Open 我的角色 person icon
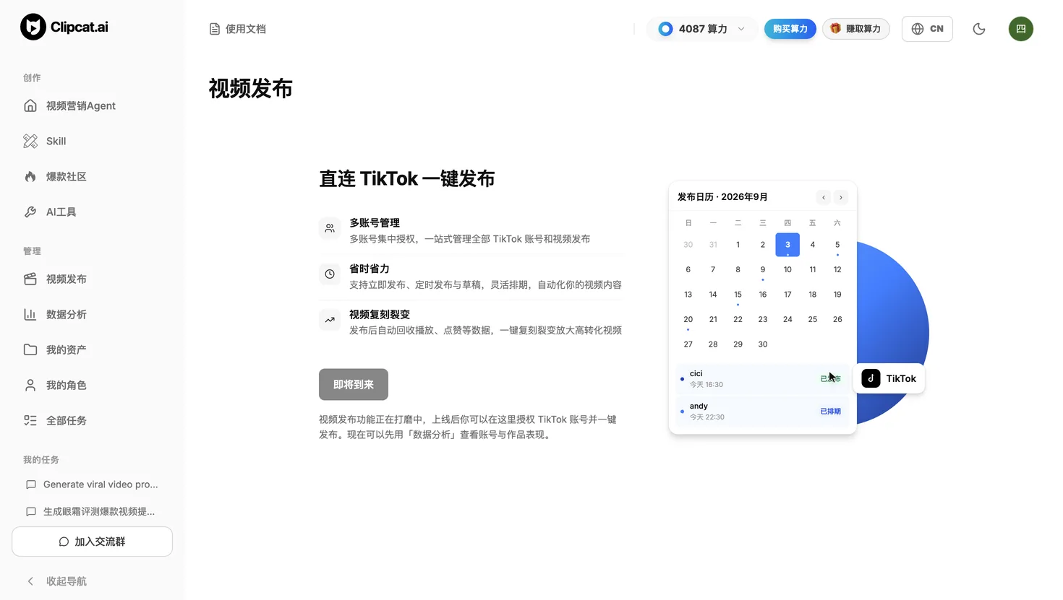 pos(30,385)
